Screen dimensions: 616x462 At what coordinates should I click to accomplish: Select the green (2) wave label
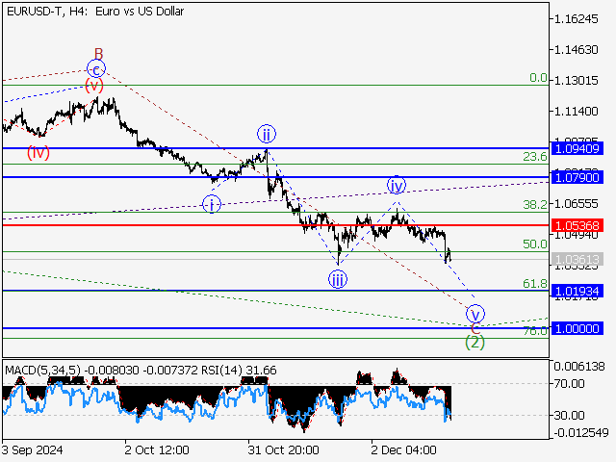pos(474,341)
